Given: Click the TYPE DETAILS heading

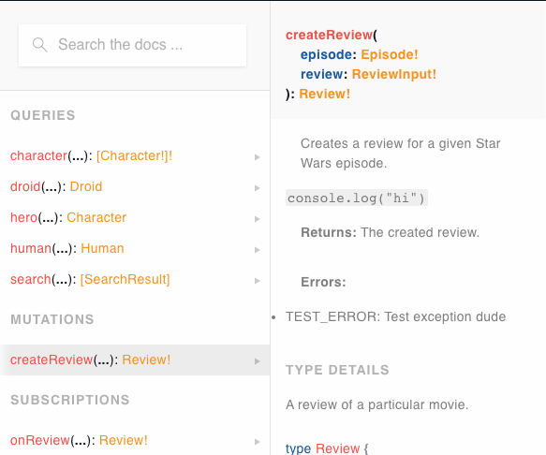Looking at the screenshot, I should 337,370.
